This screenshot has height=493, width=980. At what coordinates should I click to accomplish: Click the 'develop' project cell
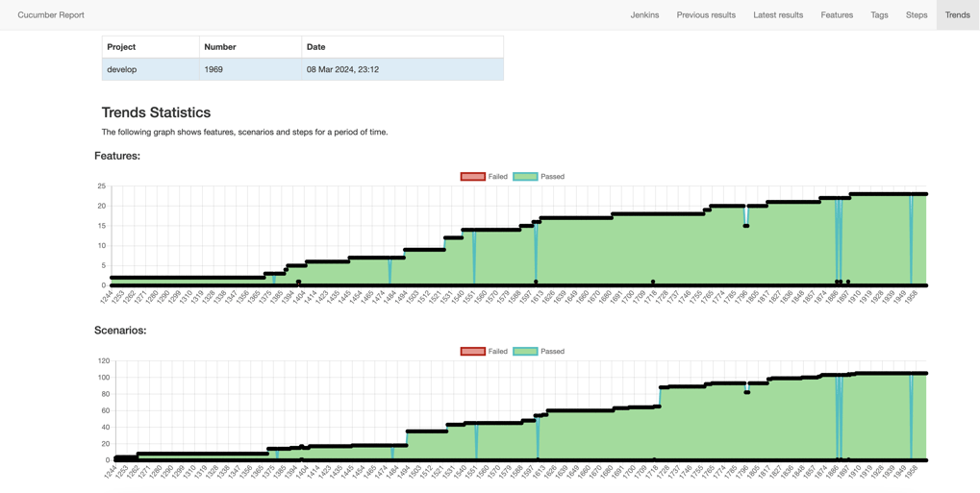click(151, 69)
